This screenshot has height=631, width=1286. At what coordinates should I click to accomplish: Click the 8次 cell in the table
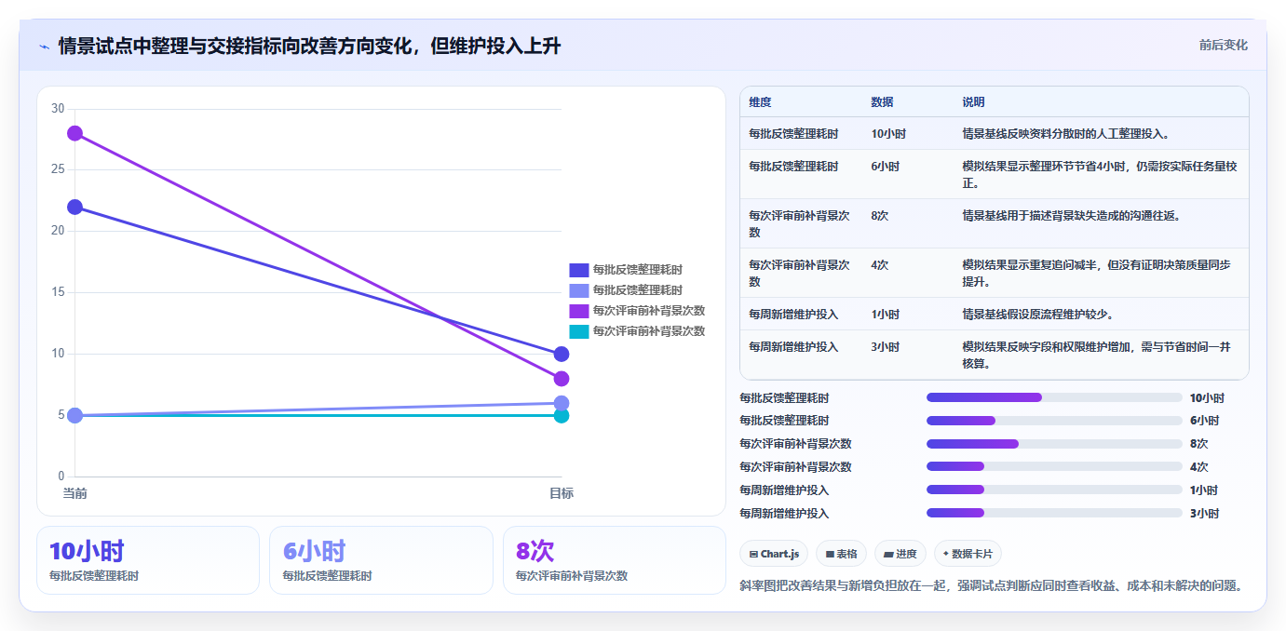(x=879, y=216)
